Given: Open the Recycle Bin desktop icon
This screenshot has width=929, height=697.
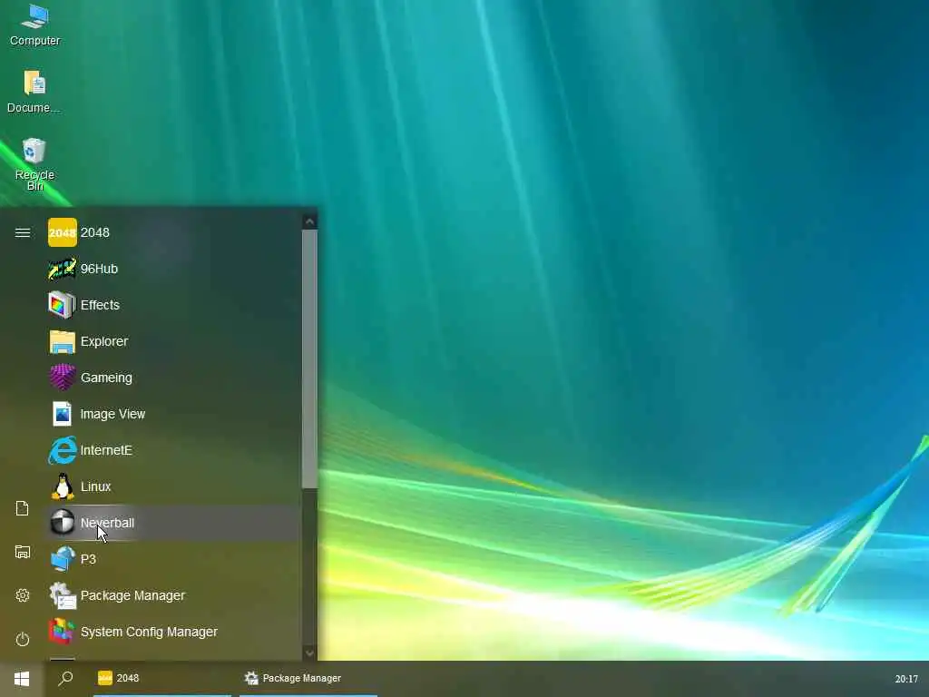Looking at the screenshot, I should tap(34, 151).
